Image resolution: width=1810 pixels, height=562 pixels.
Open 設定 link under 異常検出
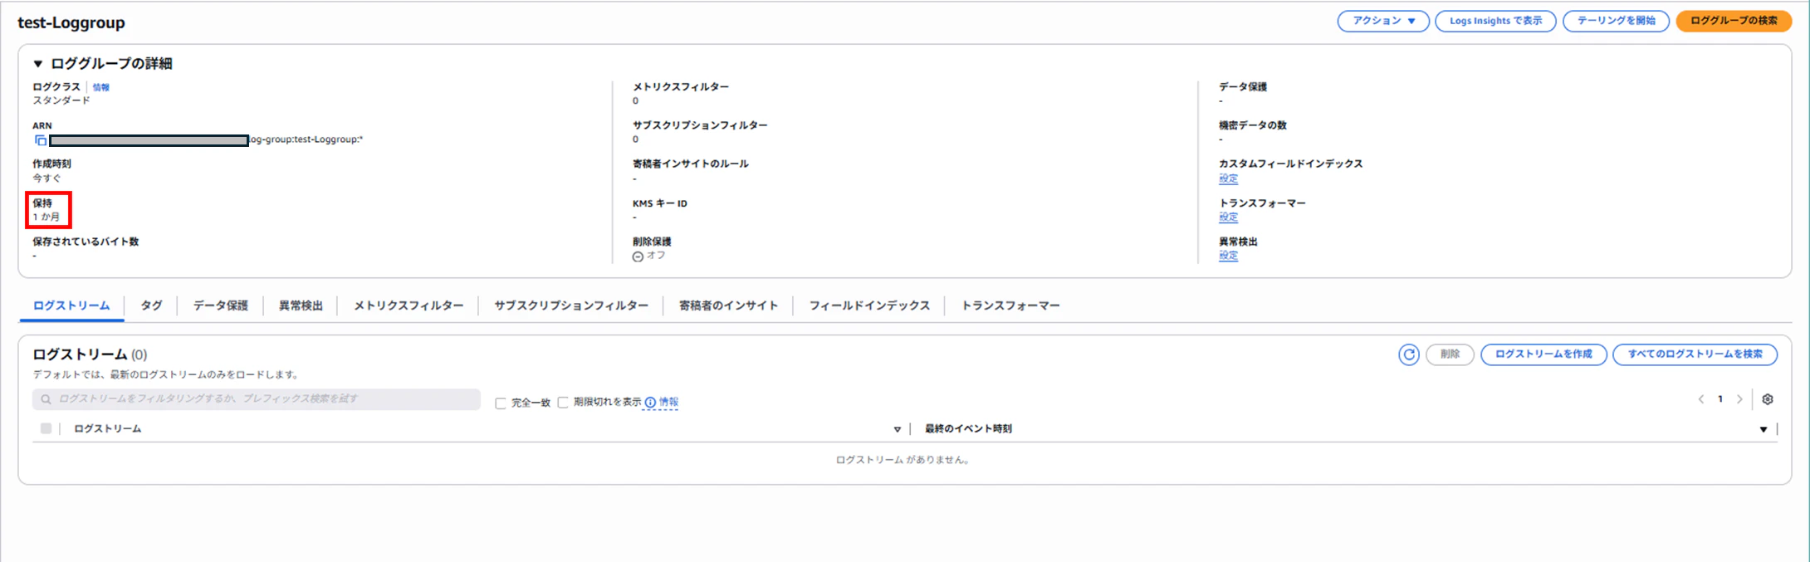click(1228, 256)
